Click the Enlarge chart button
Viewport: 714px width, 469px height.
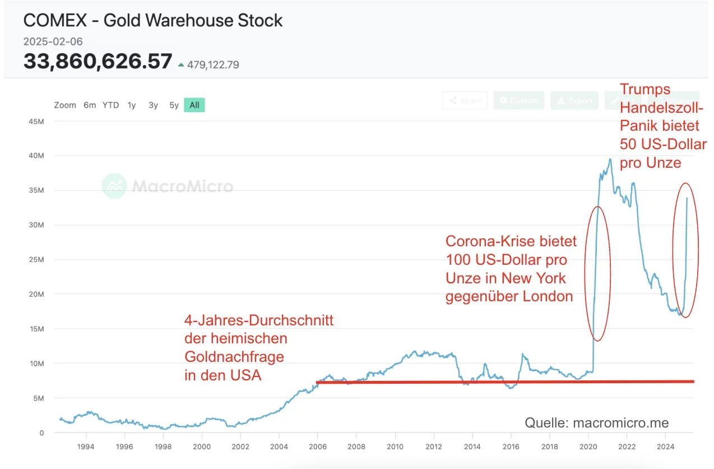pos(674,100)
